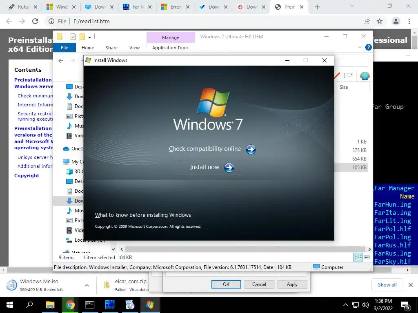
Task: Select Music under quick access in navigation pane
Action: (75, 126)
